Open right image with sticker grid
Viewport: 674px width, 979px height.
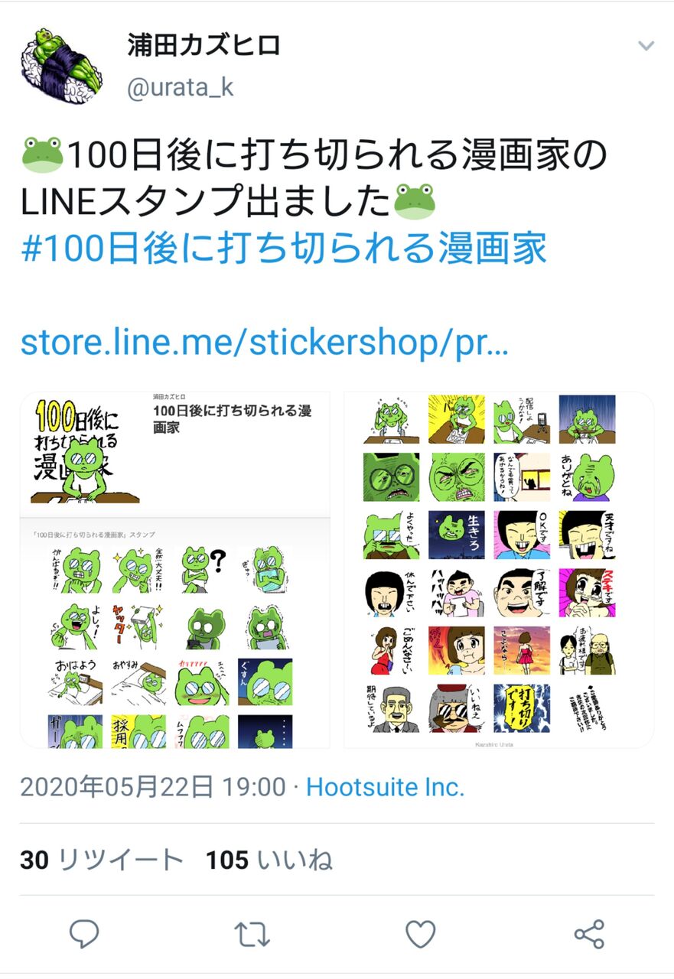(x=499, y=570)
